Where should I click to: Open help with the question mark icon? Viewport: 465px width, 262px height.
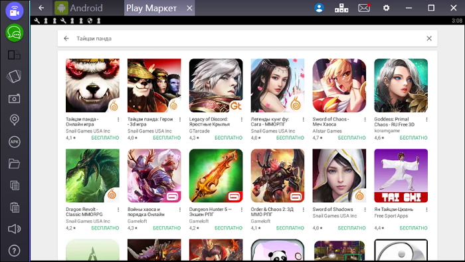pyautogui.click(x=14, y=251)
